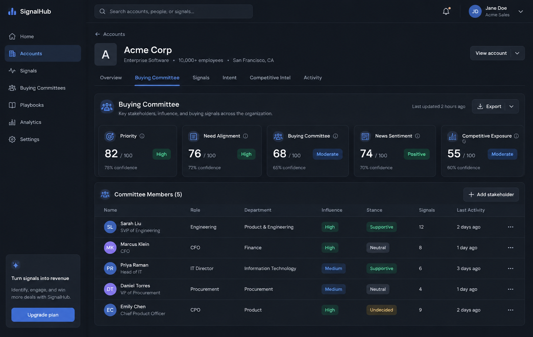The width and height of the screenshot is (533, 337).
Task: Expand the View account dropdown arrow
Action: click(517, 53)
